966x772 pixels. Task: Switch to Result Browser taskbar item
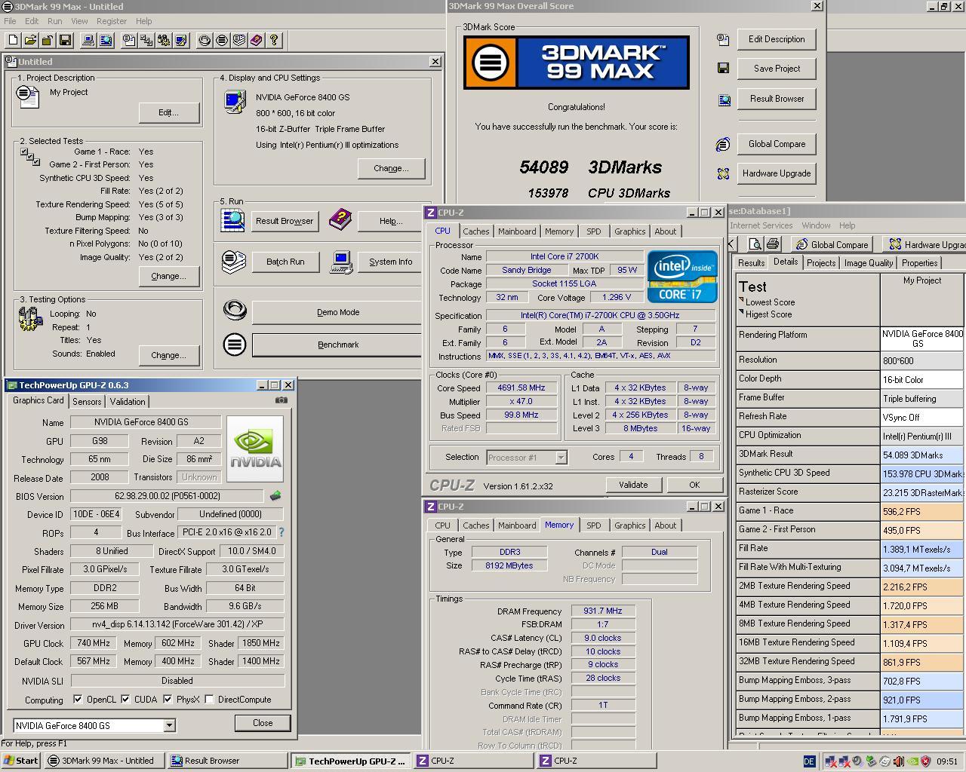[226, 761]
